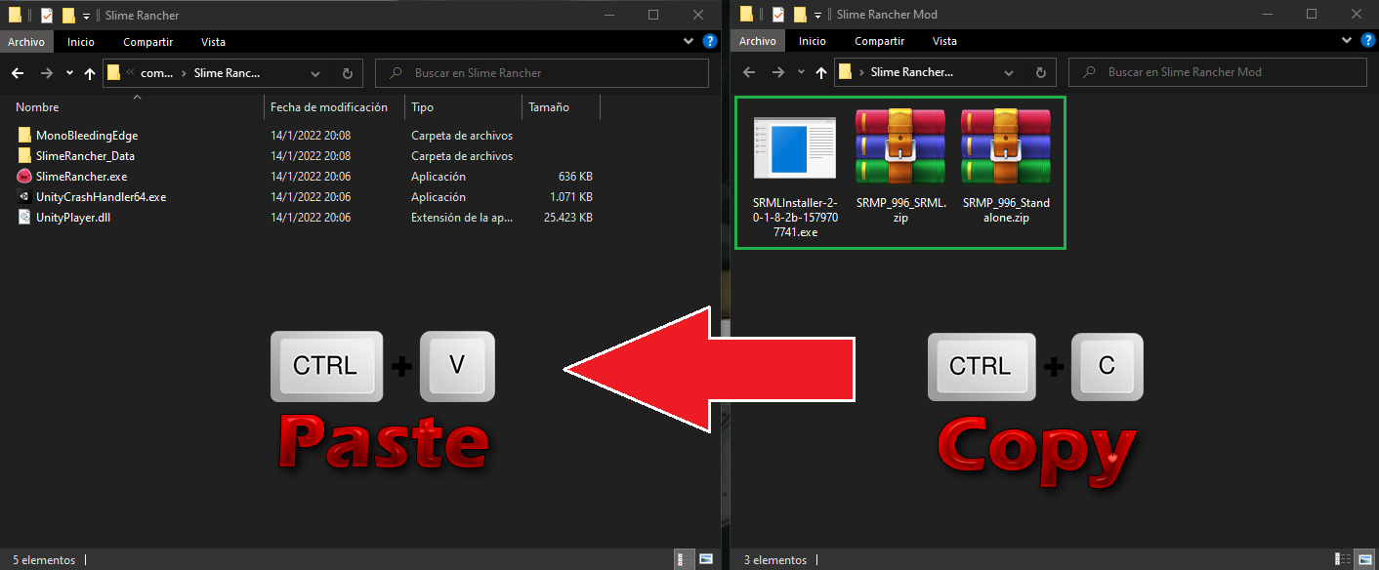Image resolution: width=1379 pixels, height=570 pixels.
Task: Click the Buscar en Slime Rancher search box
Action: tap(542, 73)
